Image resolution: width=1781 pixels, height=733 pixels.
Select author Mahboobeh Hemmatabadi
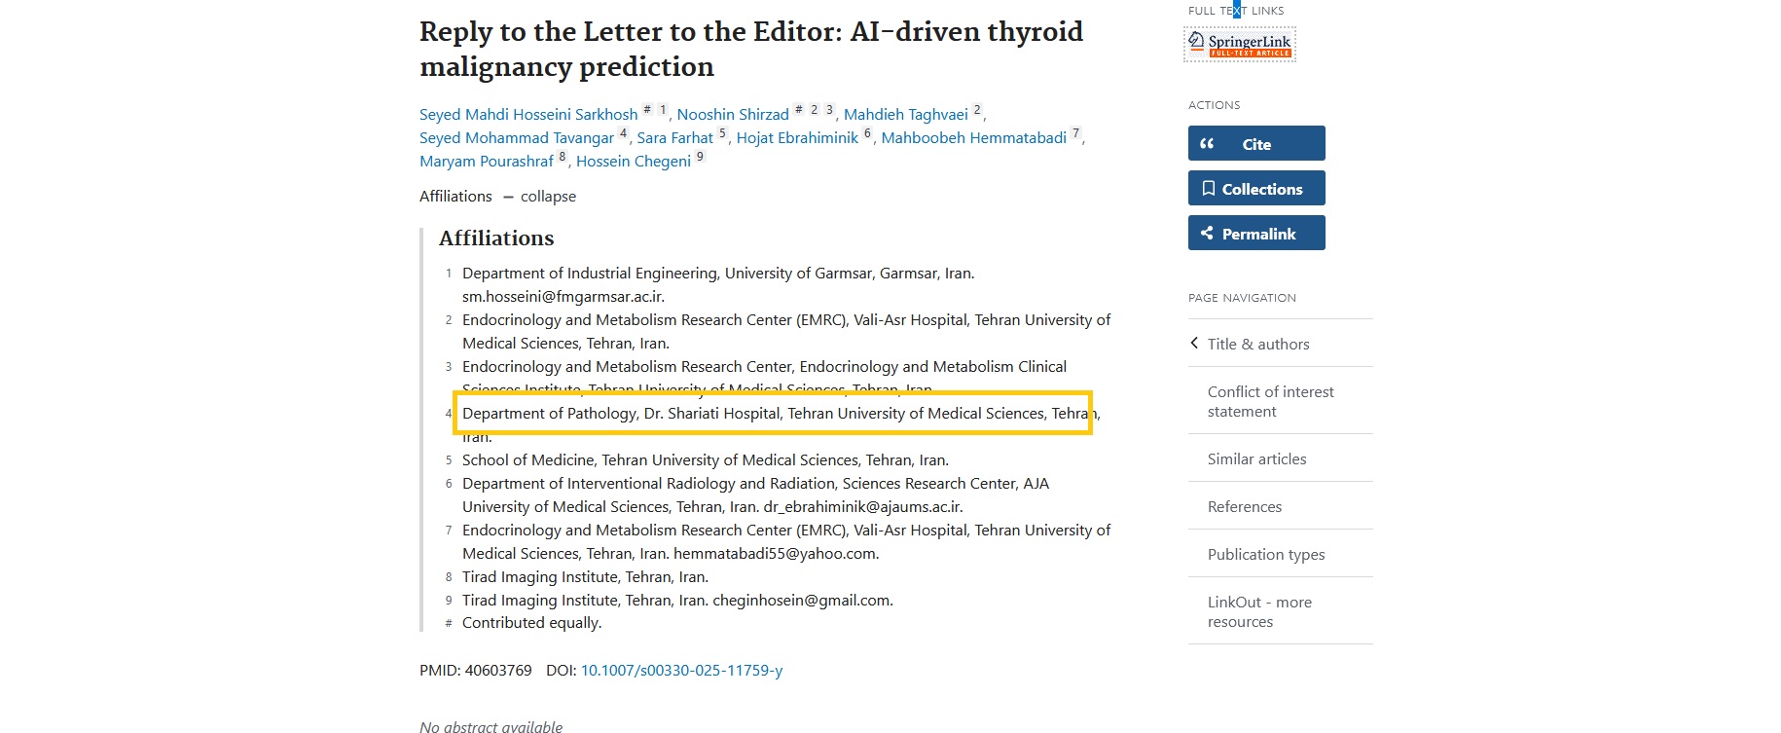(973, 138)
